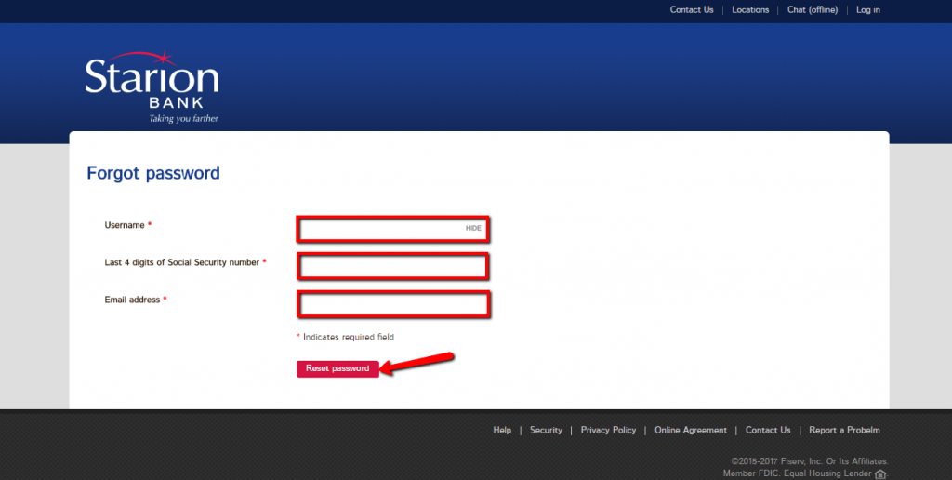Screen dimensions: 952x480
Task: Focus the Username input field
Action: click(x=393, y=229)
